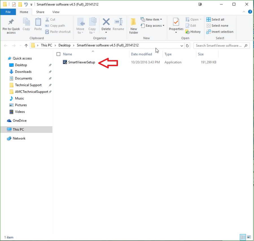Switch to the details view toggle
Image resolution: width=254 pixels, height=241 pixels.
243,237
